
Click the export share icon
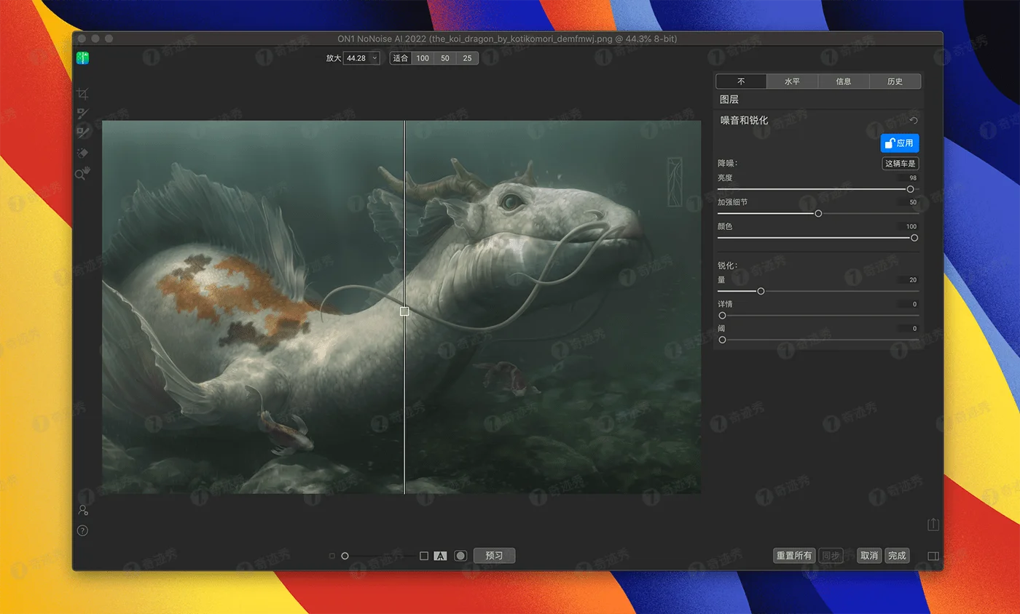[x=933, y=524]
